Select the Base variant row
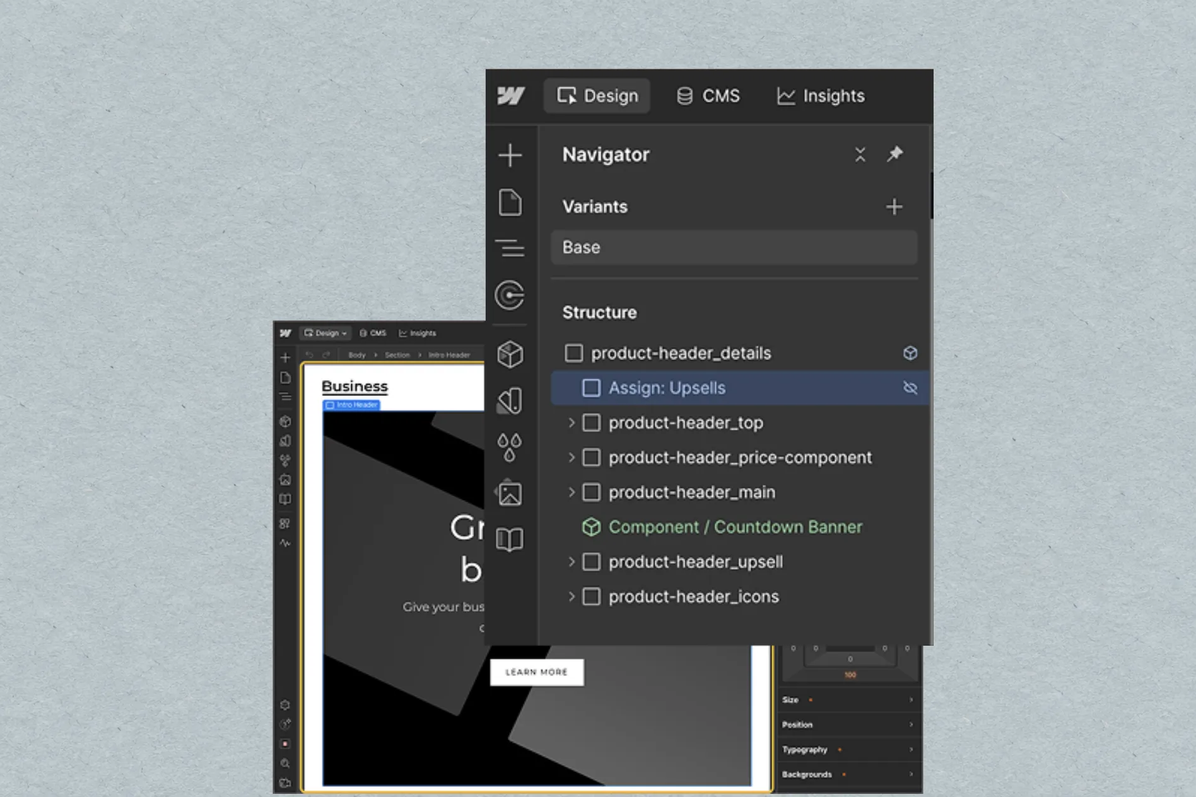 point(734,247)
